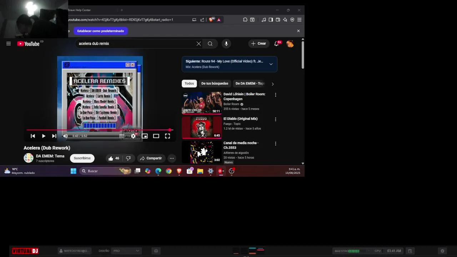The height and width of the screenshot is (257, 457).
Task: Open the Brave main hamburger menu
Action: (299, 20)
